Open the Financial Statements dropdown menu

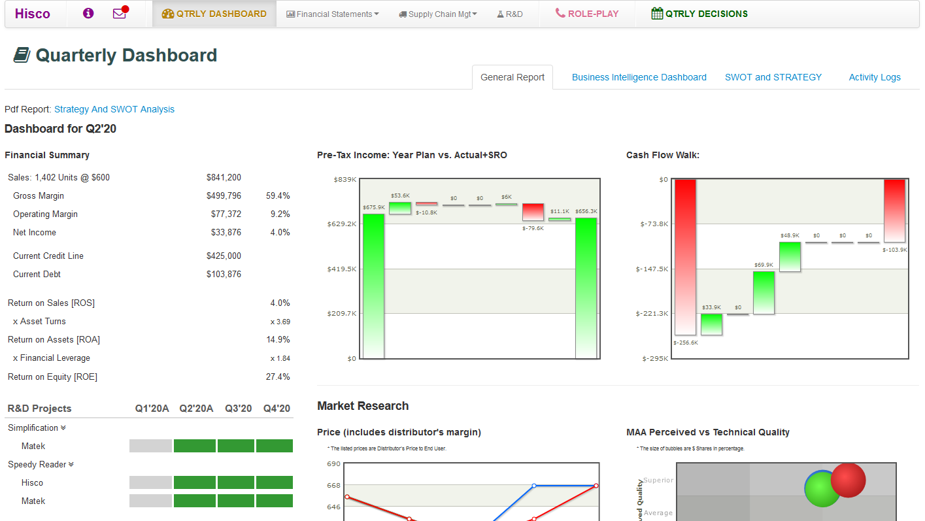(x=333, y=14)
